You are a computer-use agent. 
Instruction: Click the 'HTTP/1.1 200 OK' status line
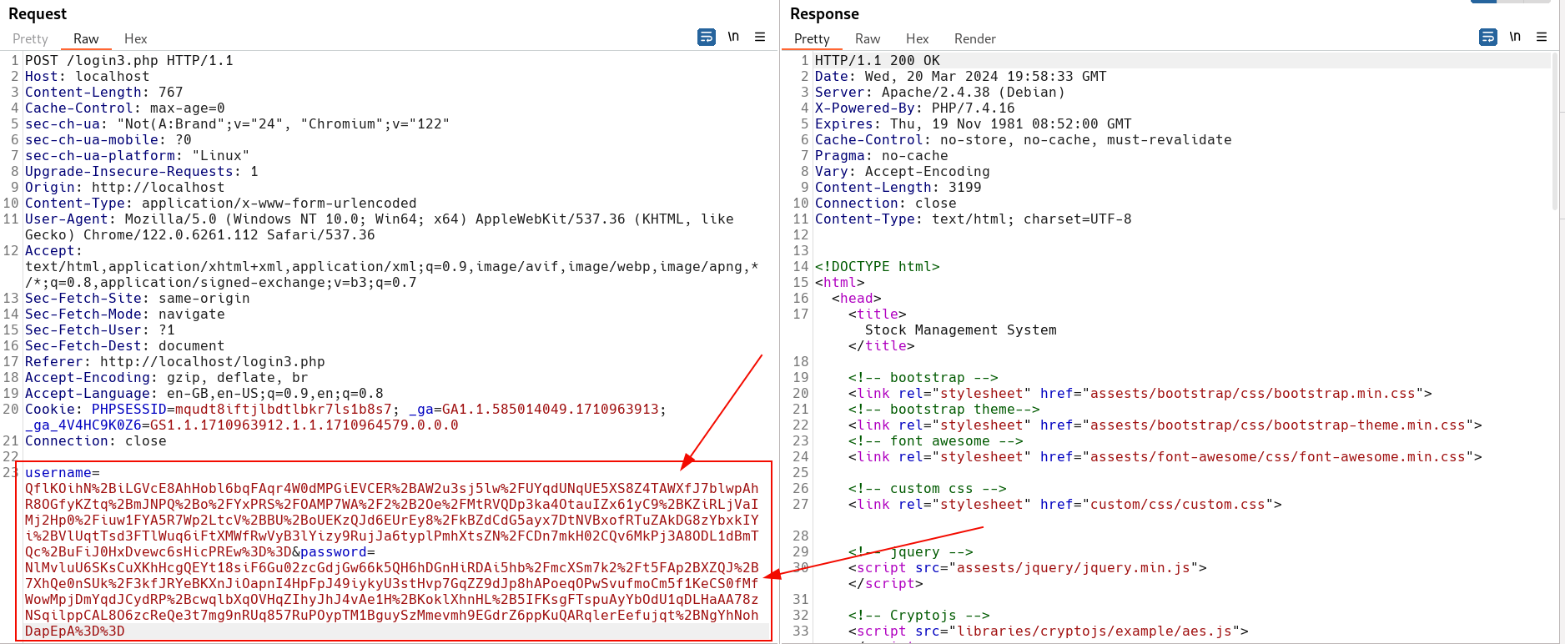coord(878,61)
